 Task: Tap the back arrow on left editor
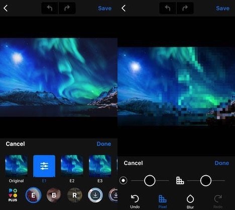6,8
